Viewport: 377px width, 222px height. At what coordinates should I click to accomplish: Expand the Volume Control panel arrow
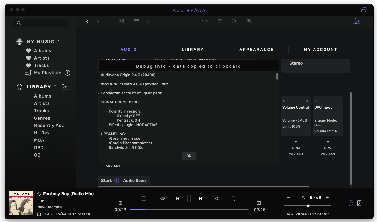[307, 101]
